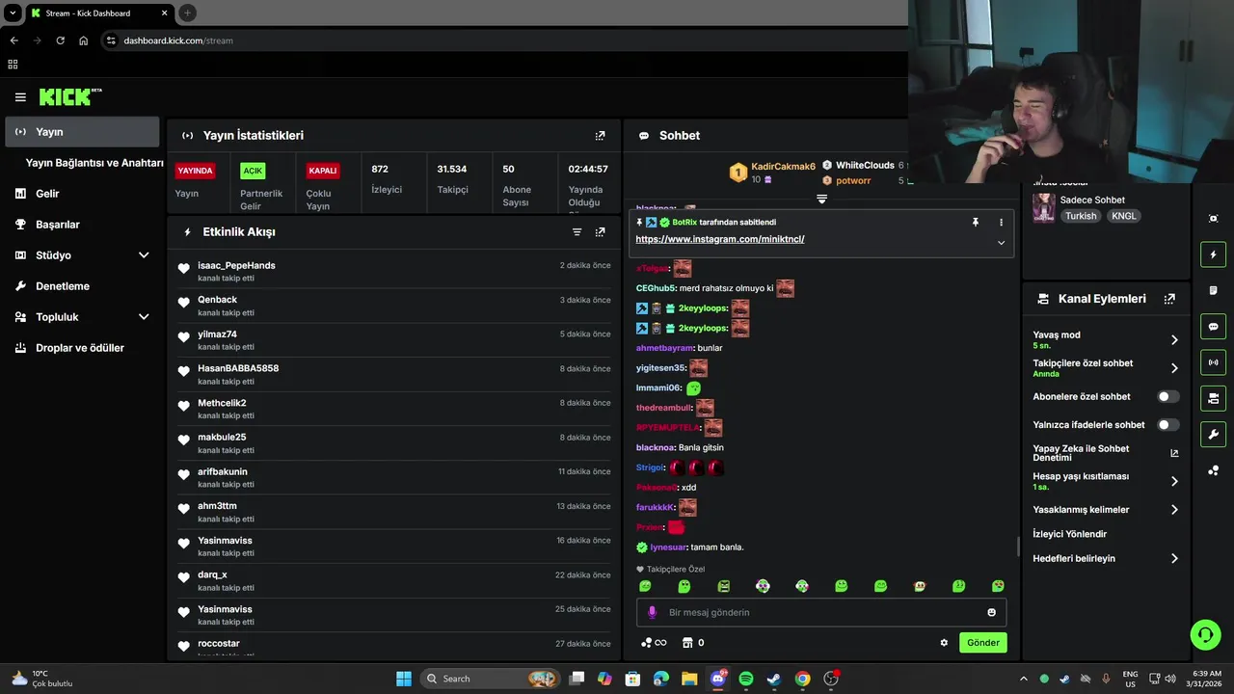Click the Sadece Sohbet category thumbnail

pos(1043,207)
